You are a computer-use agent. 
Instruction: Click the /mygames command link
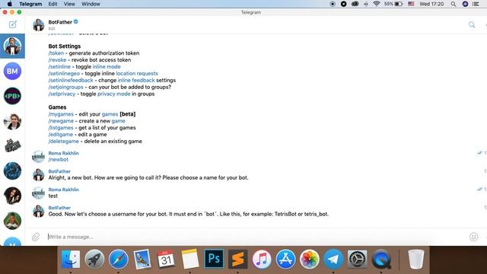click(x=61, y=114)
